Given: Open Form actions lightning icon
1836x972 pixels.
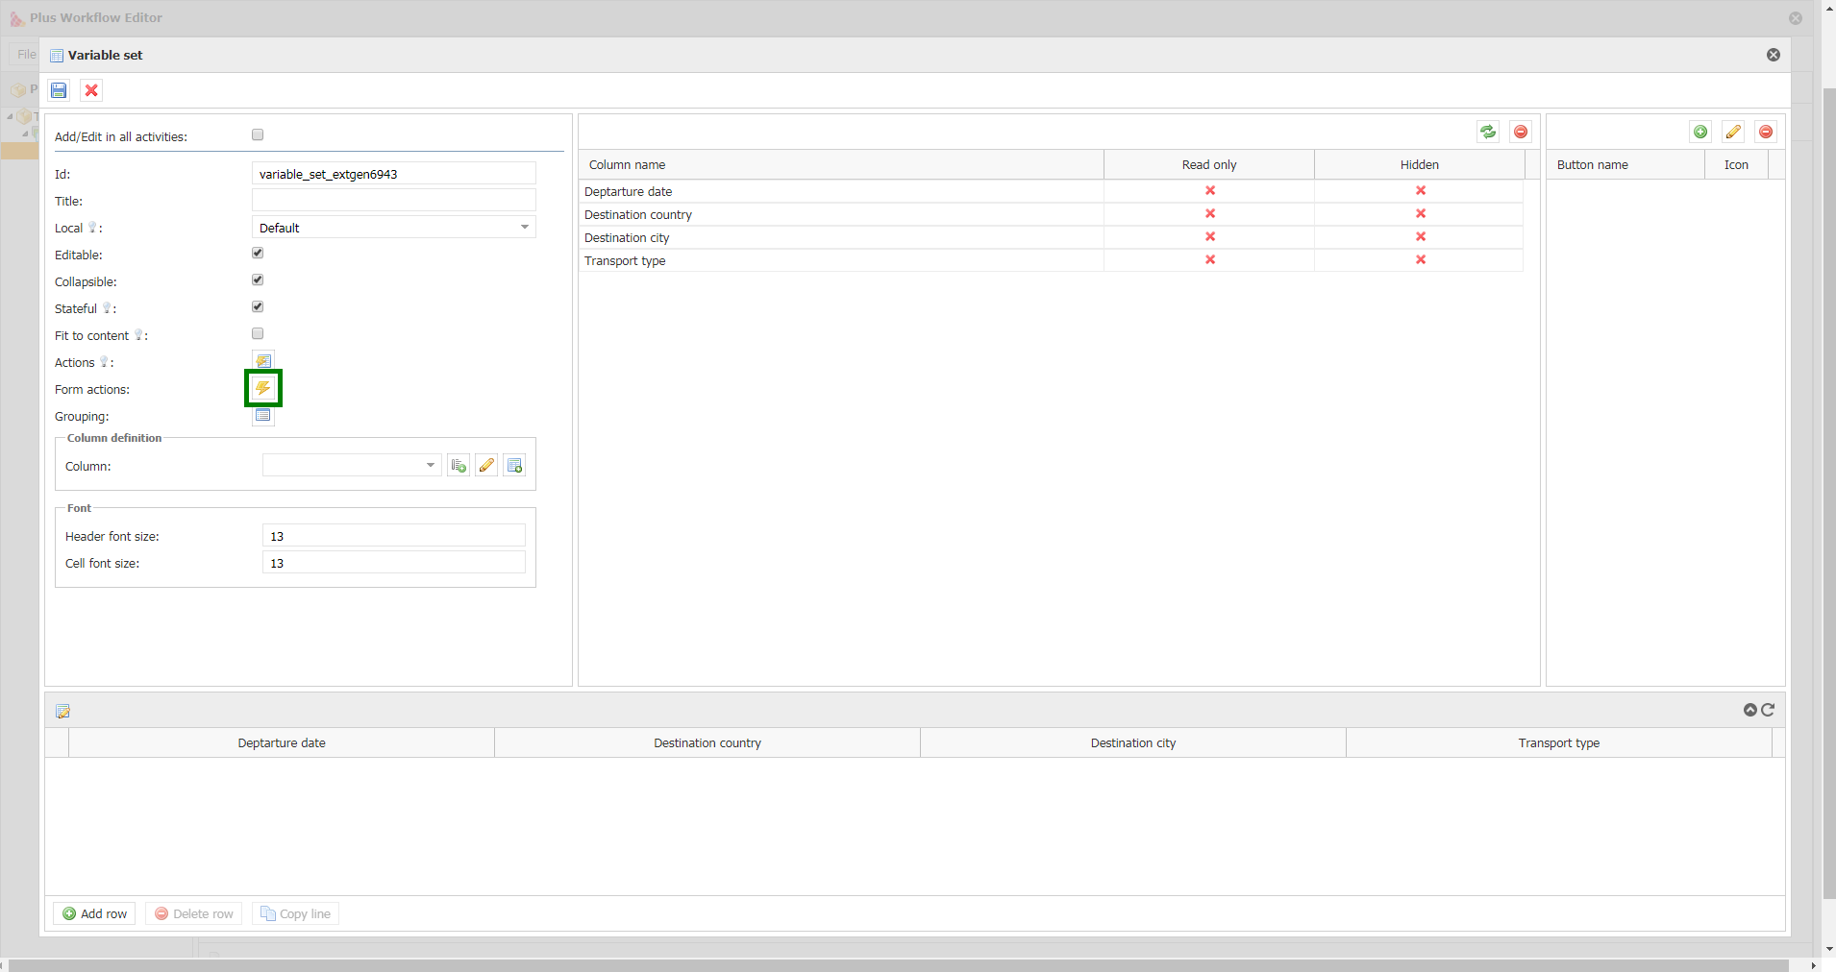Looking at the screenshot, I should tap(262, 388).
